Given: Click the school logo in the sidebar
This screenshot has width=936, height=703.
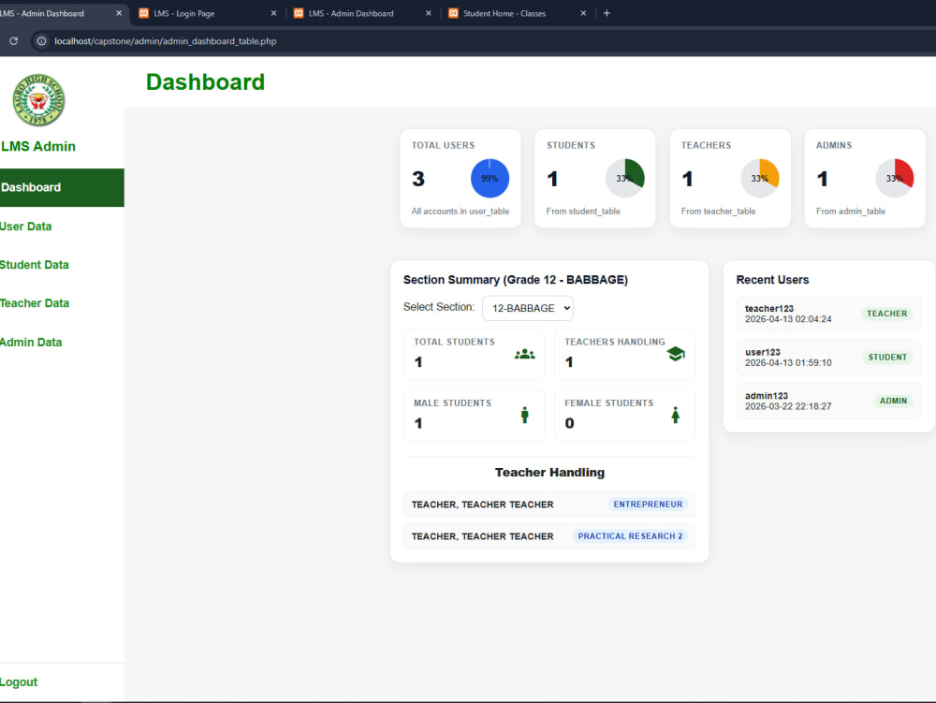Looking at the screenshot, I should pos(38,99).
